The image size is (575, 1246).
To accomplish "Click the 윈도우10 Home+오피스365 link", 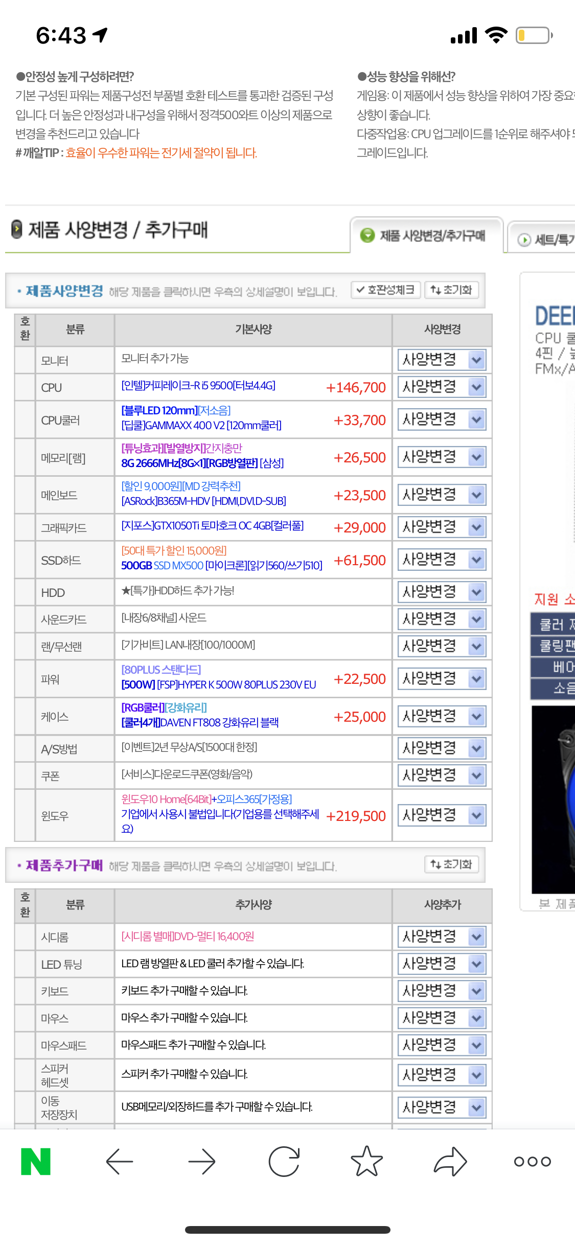I will tap(206, 799).
